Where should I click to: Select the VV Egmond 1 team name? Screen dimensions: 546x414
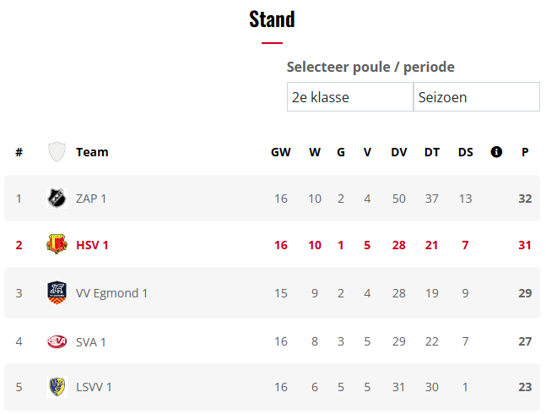click(x=111, y=293)
